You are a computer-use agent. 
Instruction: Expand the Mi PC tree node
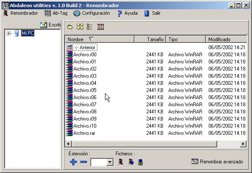tap(8, 33)
